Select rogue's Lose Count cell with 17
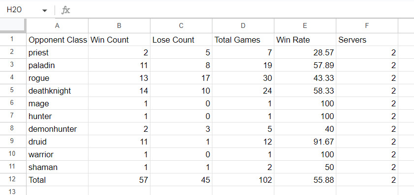 (181, 78)
